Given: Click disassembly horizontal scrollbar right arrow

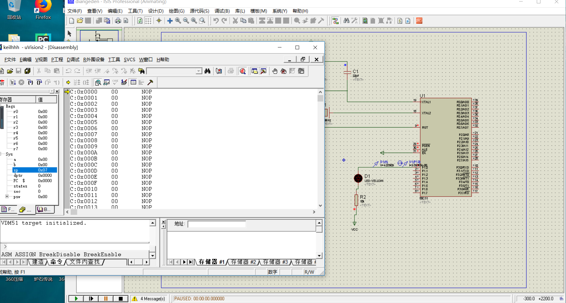Looking at the screenshot, I should (314, 212).
